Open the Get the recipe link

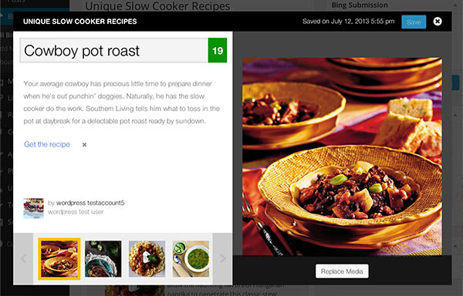pyautogui.click(x=47, y=144)
